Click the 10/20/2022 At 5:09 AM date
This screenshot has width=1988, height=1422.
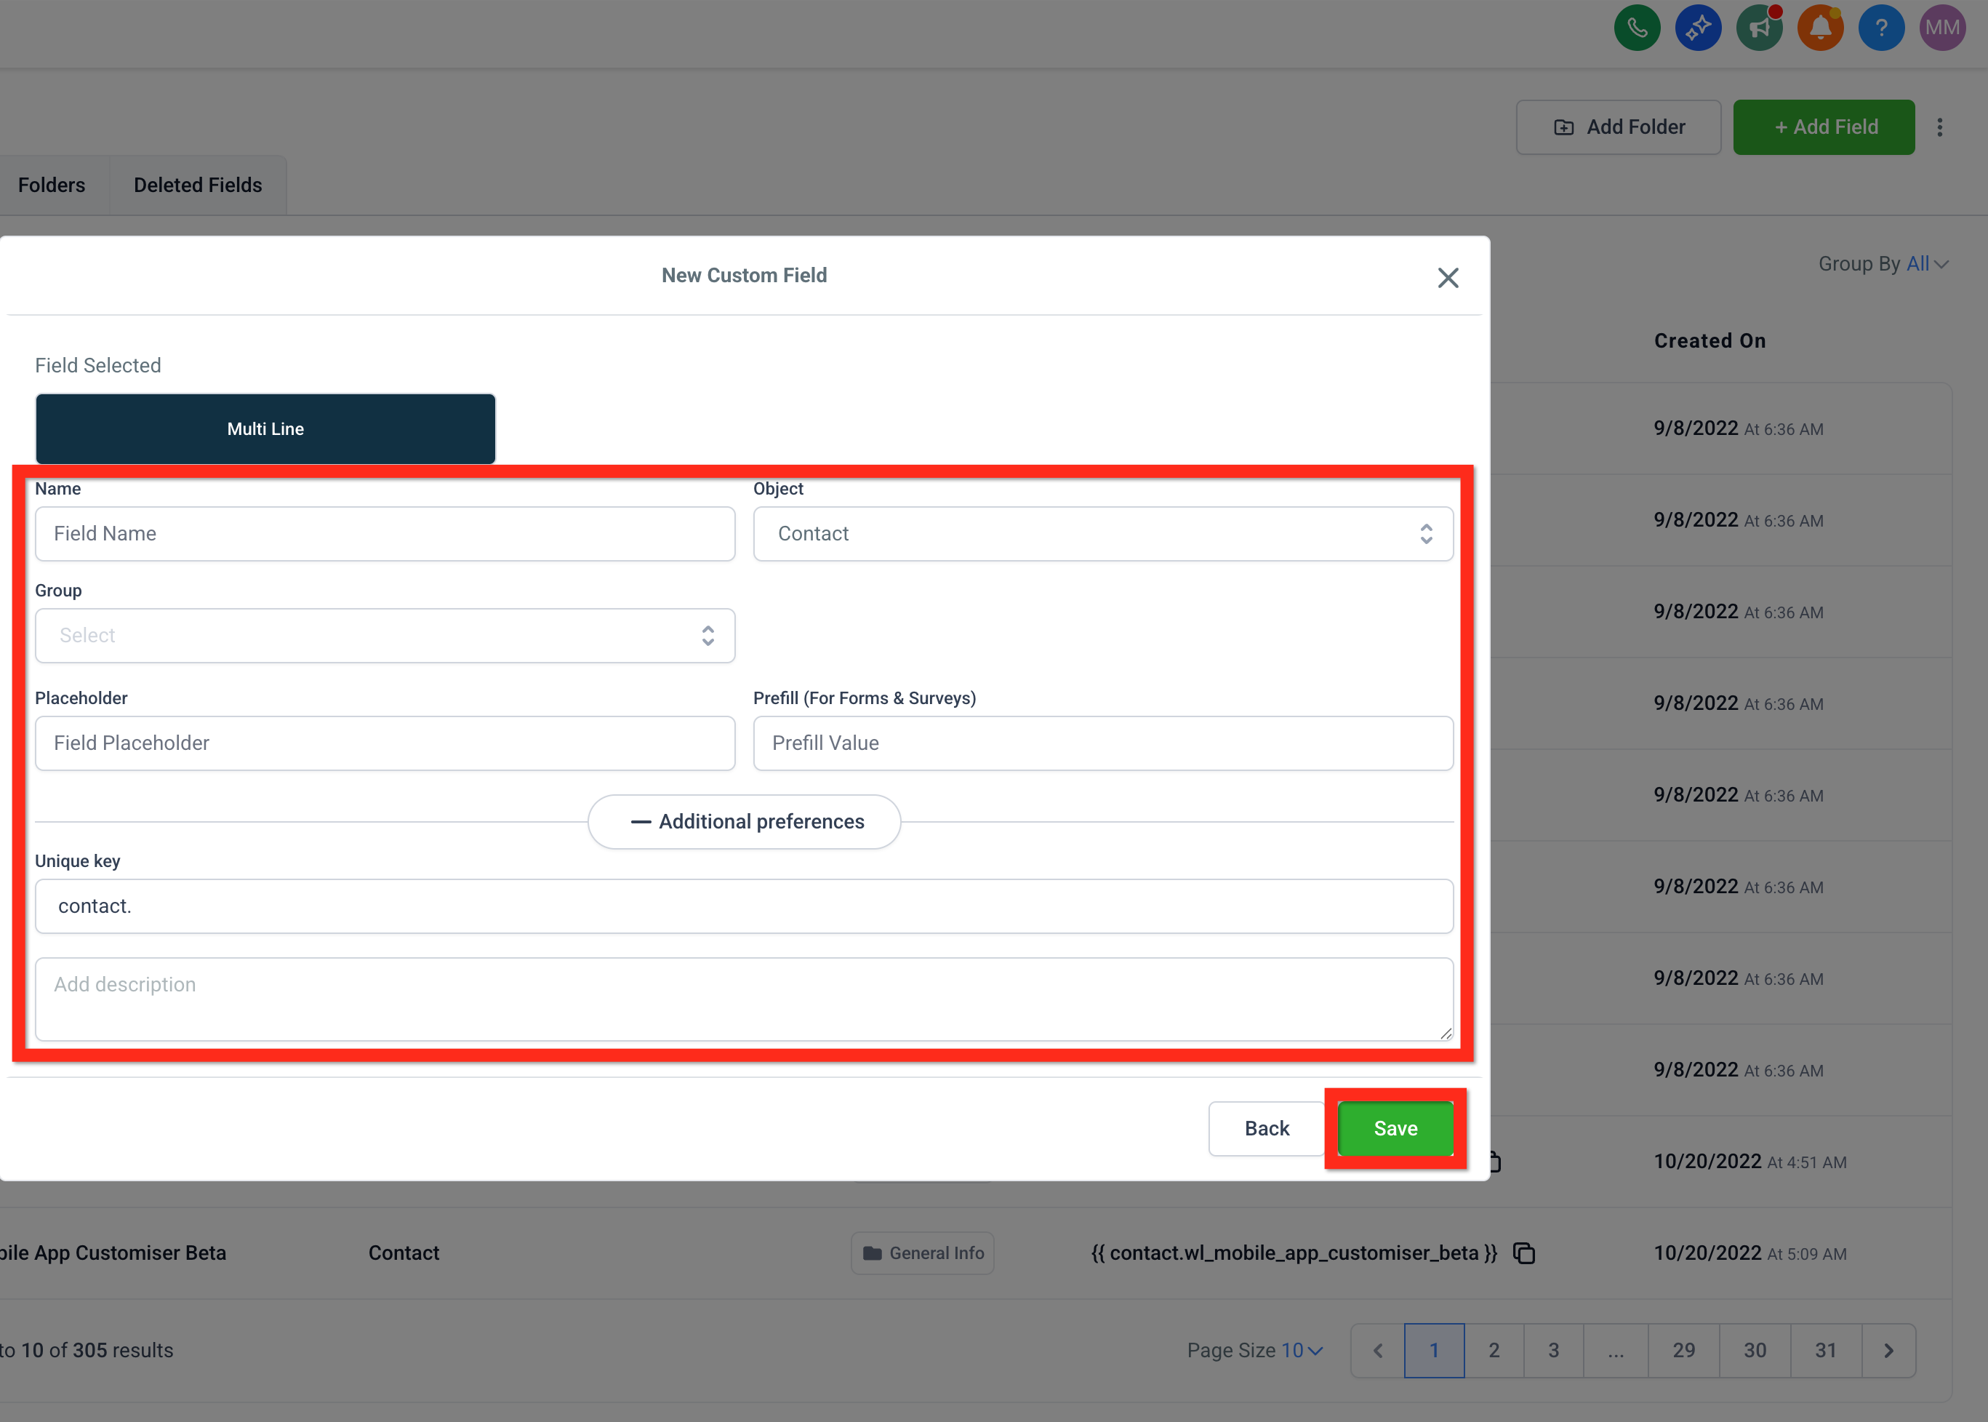pos(1750,1253)
